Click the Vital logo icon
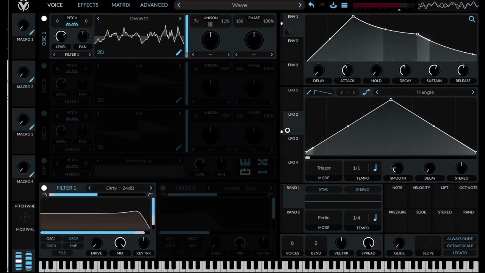This screenshot has width=485, height=273. [23, 5]
